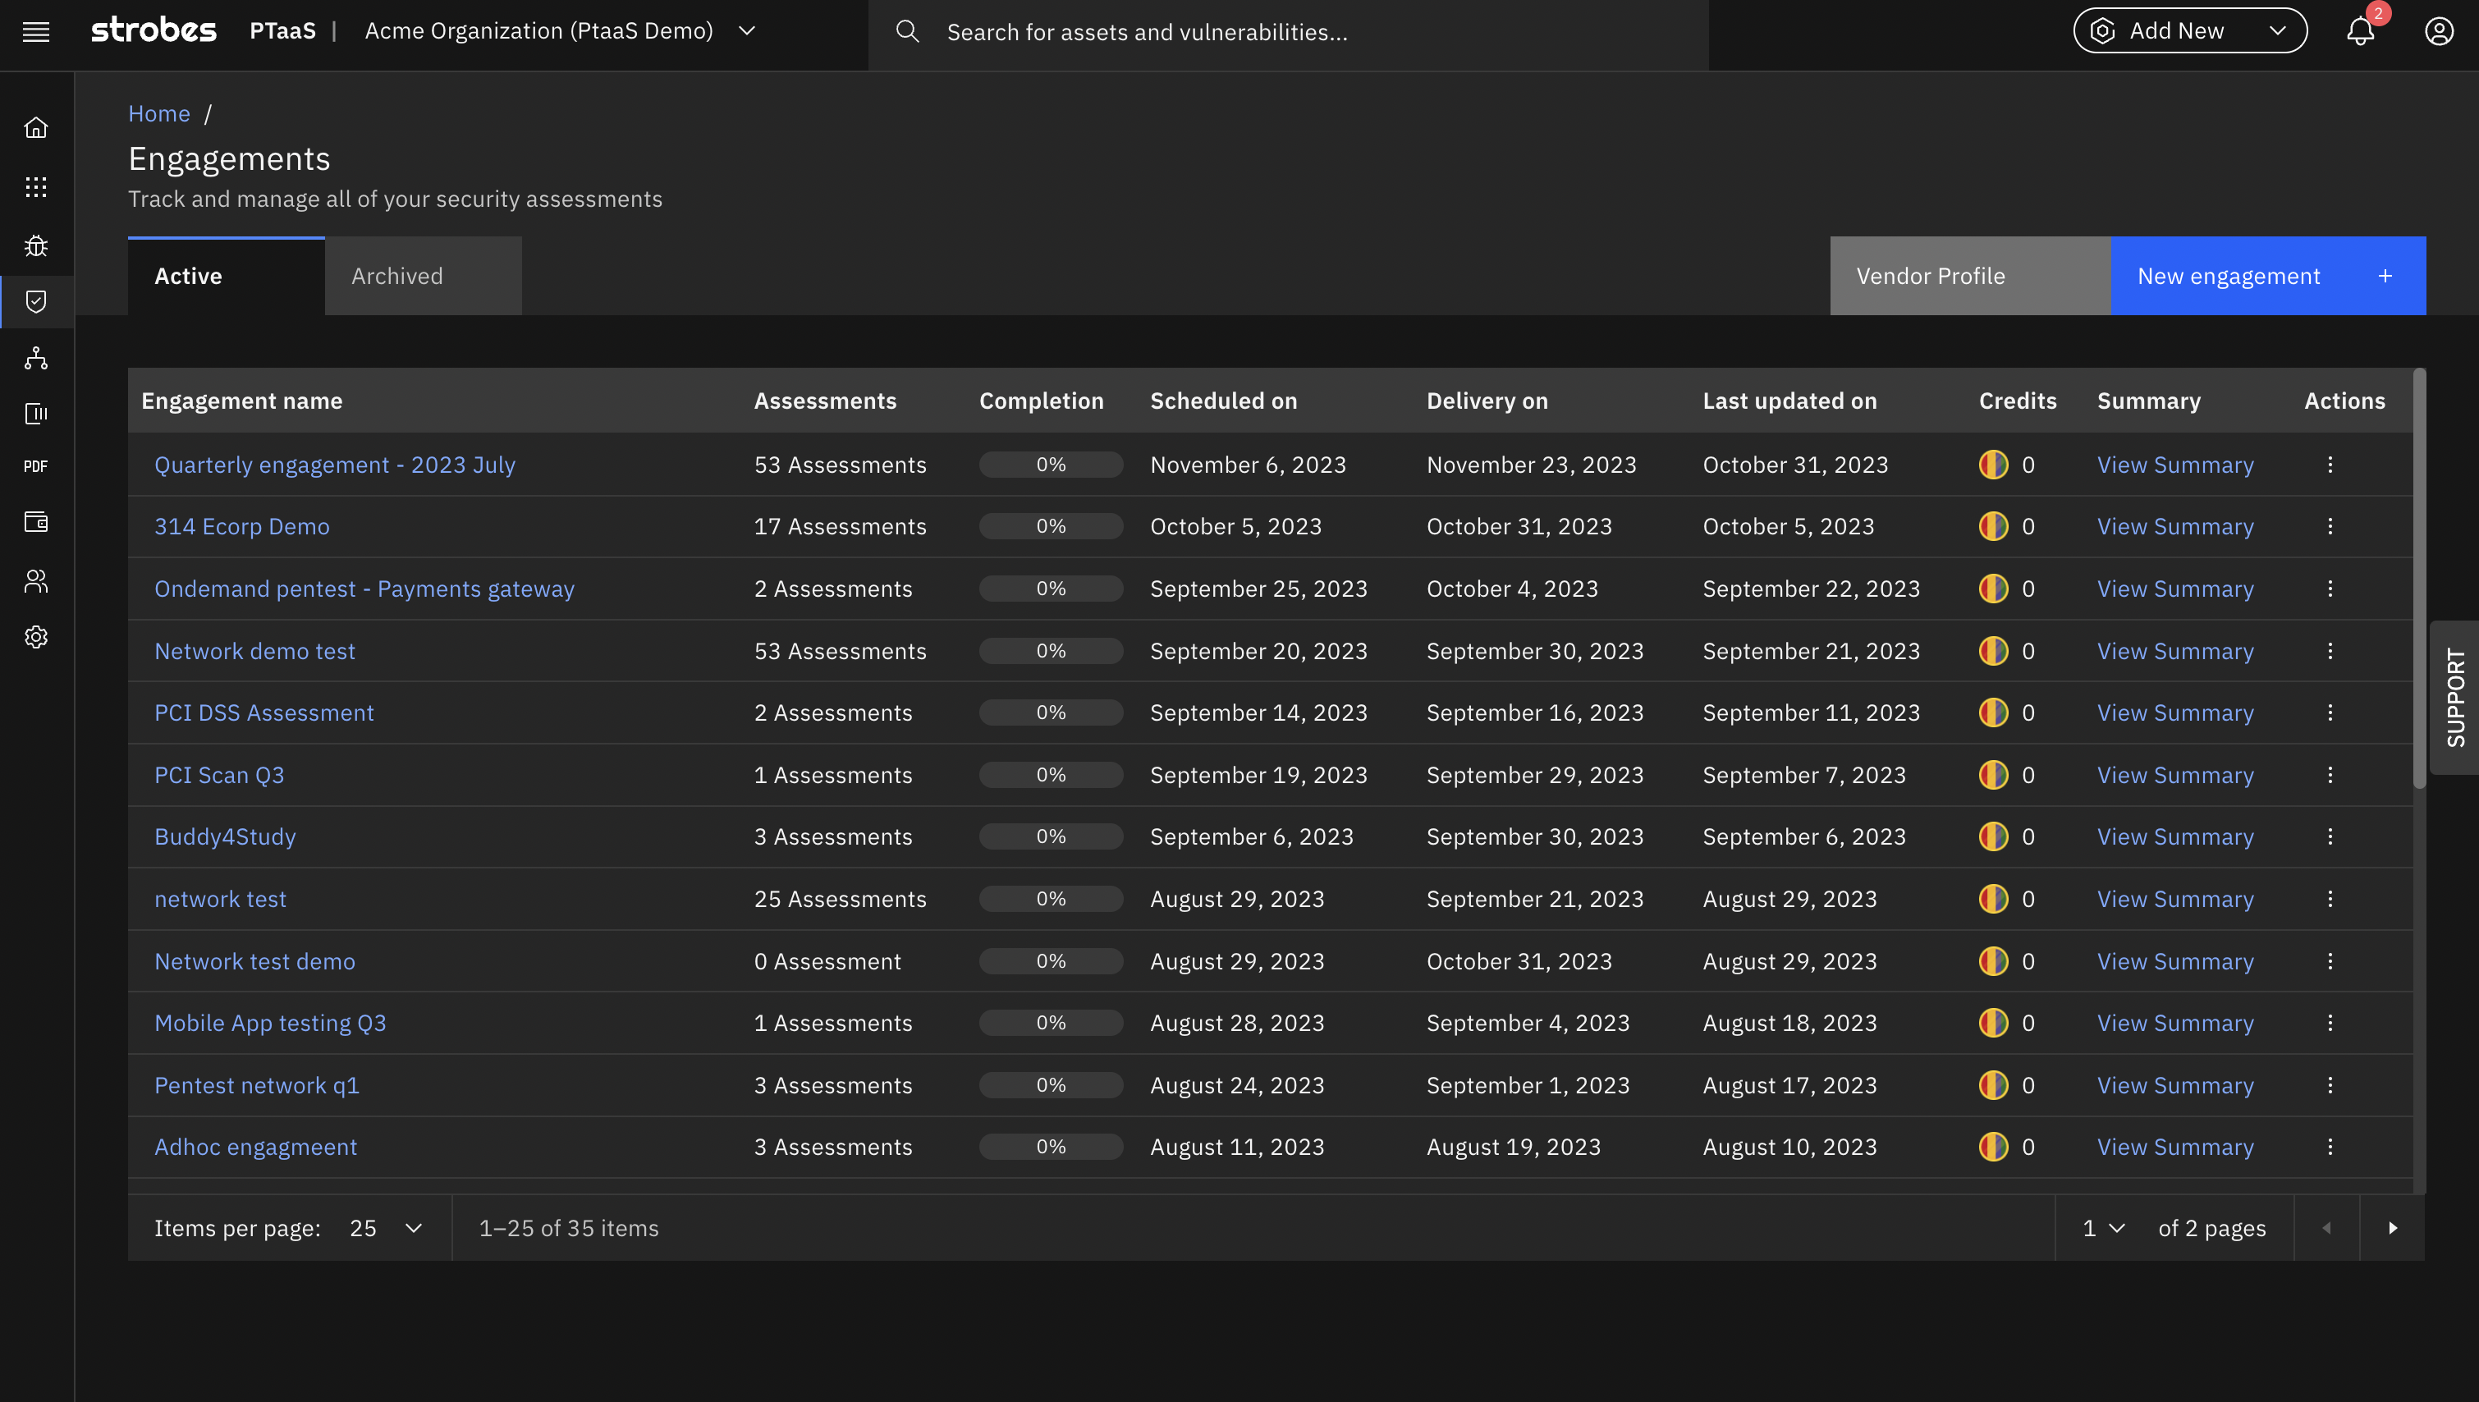Screen dimensions: 2479x1402
Task: Go to Home in the sidebar
Action: [x=35, y=127]
